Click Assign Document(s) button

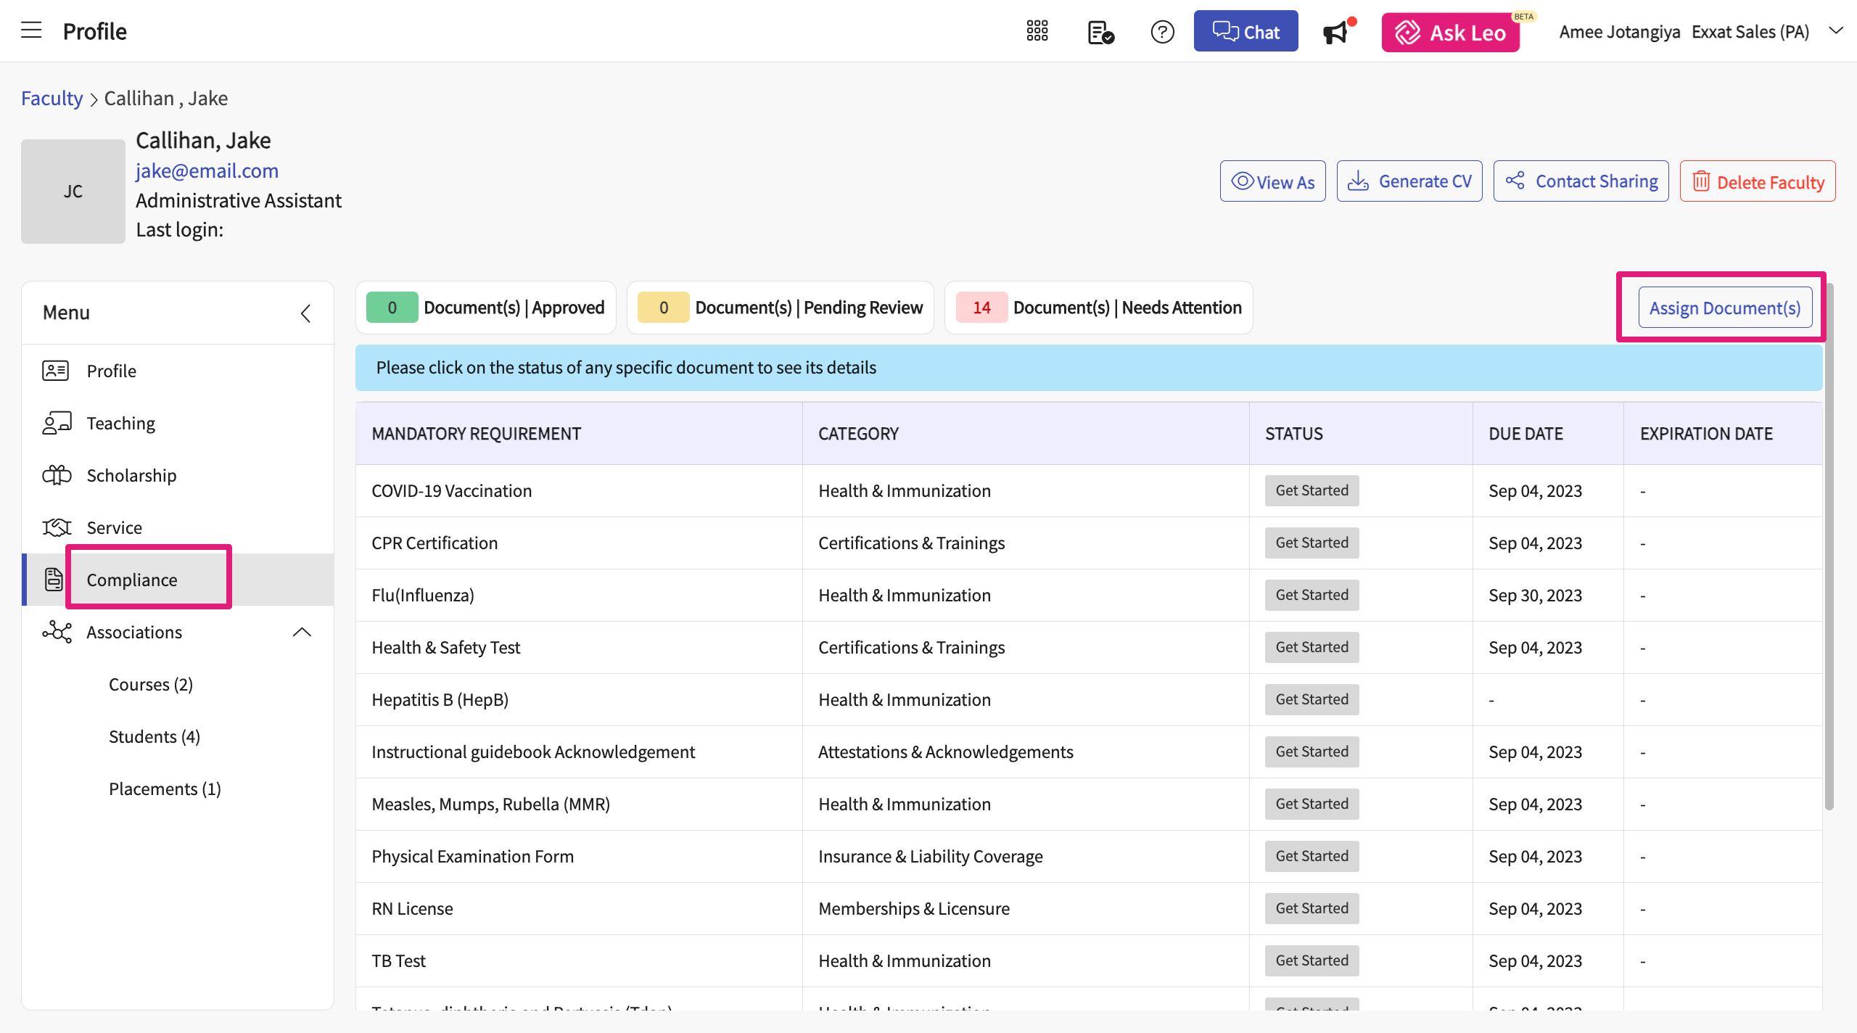[x=1724, y=308]
